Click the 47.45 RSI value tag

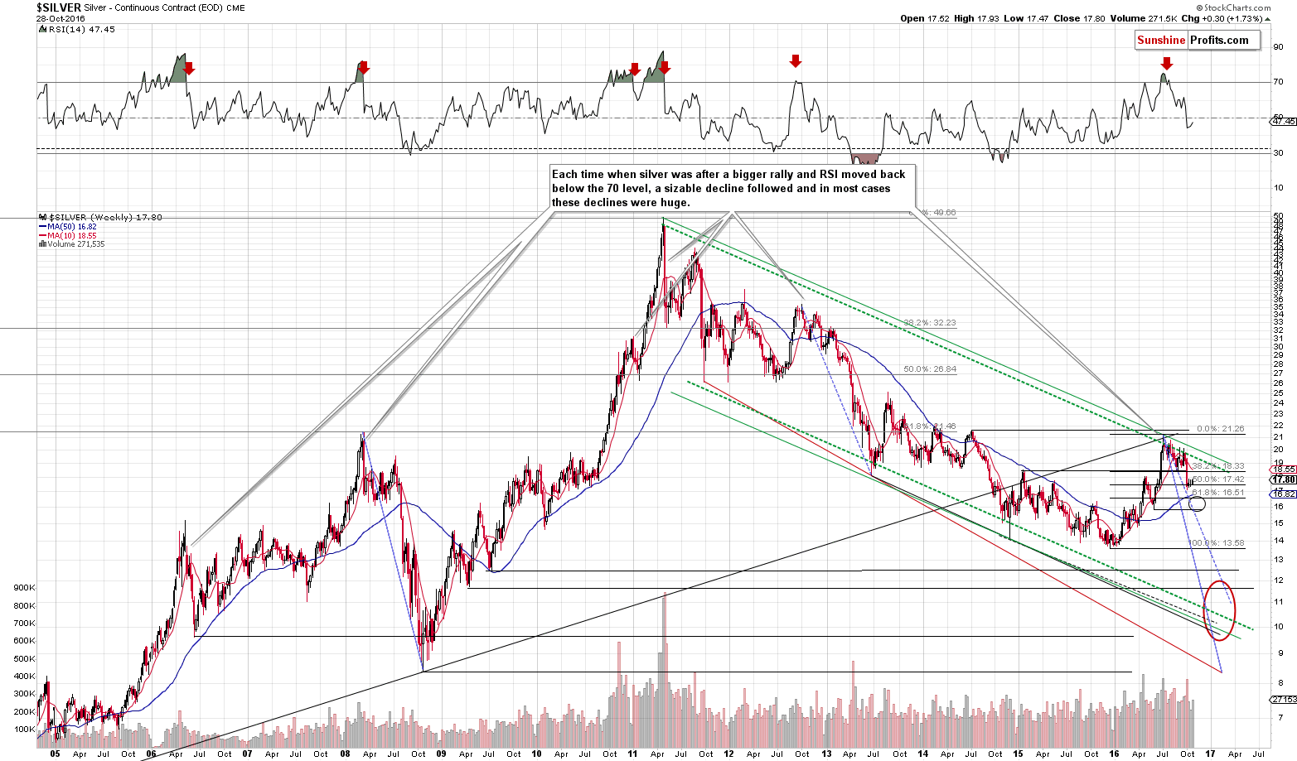point(1282,121)
